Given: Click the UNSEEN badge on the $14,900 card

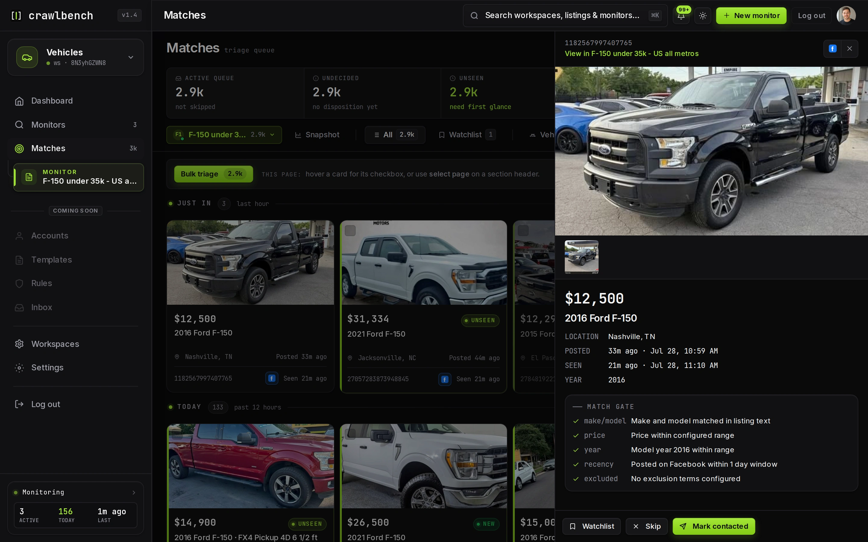Looking at the screenshot, I should [x=307, y=524].
